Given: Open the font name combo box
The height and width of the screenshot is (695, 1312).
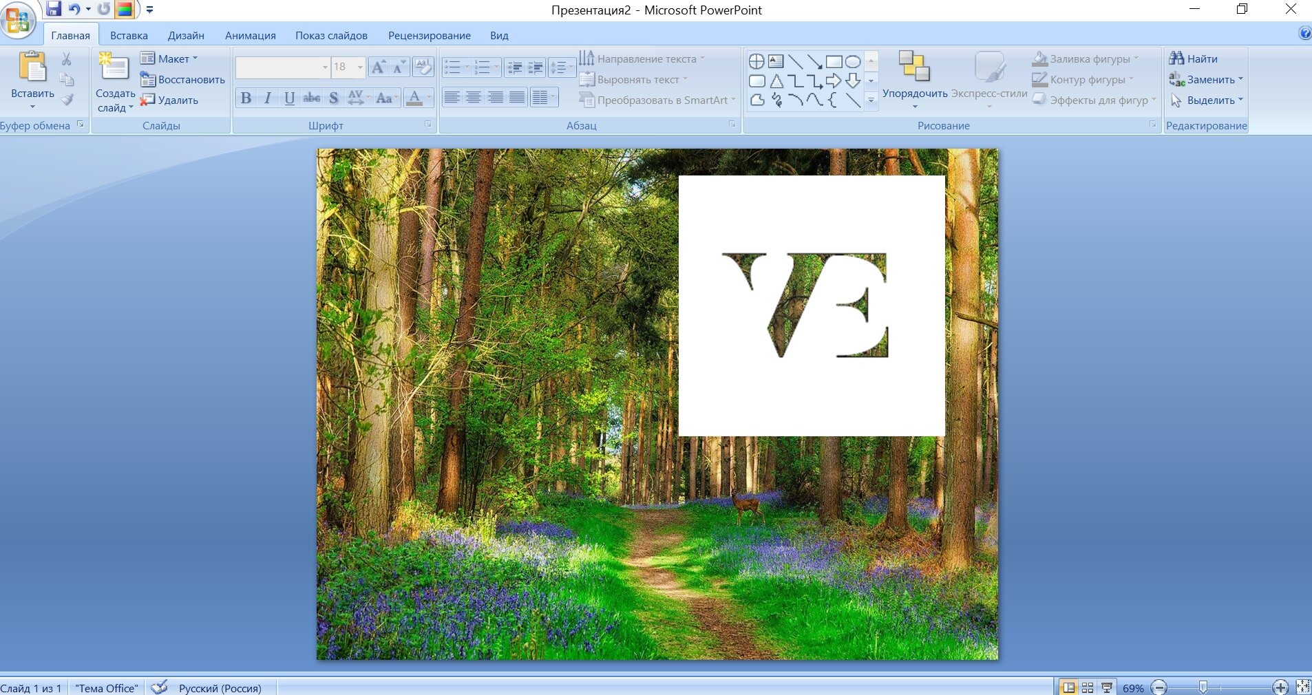Looking at the screenshot, I should click(x=283, y=67).
